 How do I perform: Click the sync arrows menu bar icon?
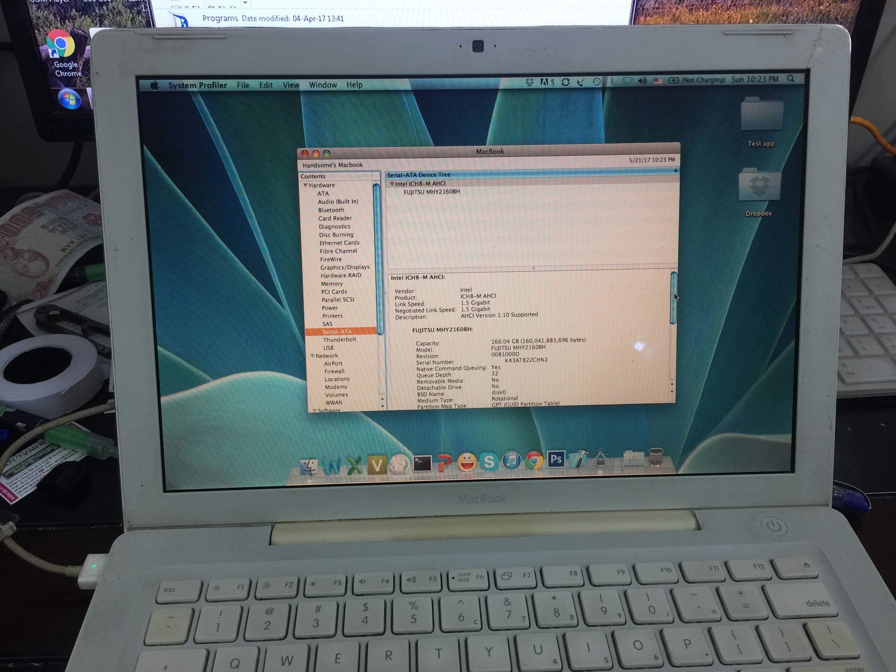[x=566, y=82]
